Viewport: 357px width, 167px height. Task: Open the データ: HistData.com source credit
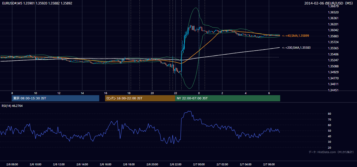pos(331,152)
